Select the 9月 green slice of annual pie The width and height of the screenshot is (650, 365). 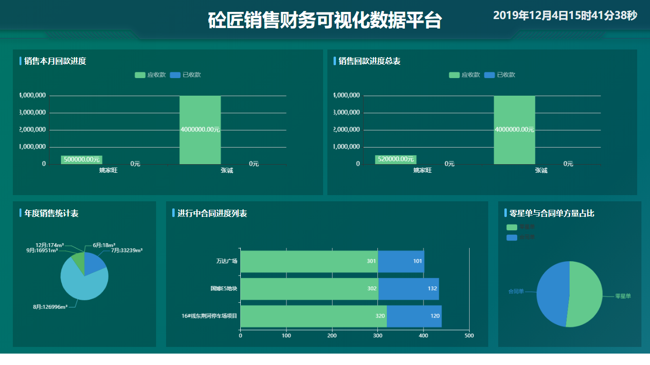point(79,262)
